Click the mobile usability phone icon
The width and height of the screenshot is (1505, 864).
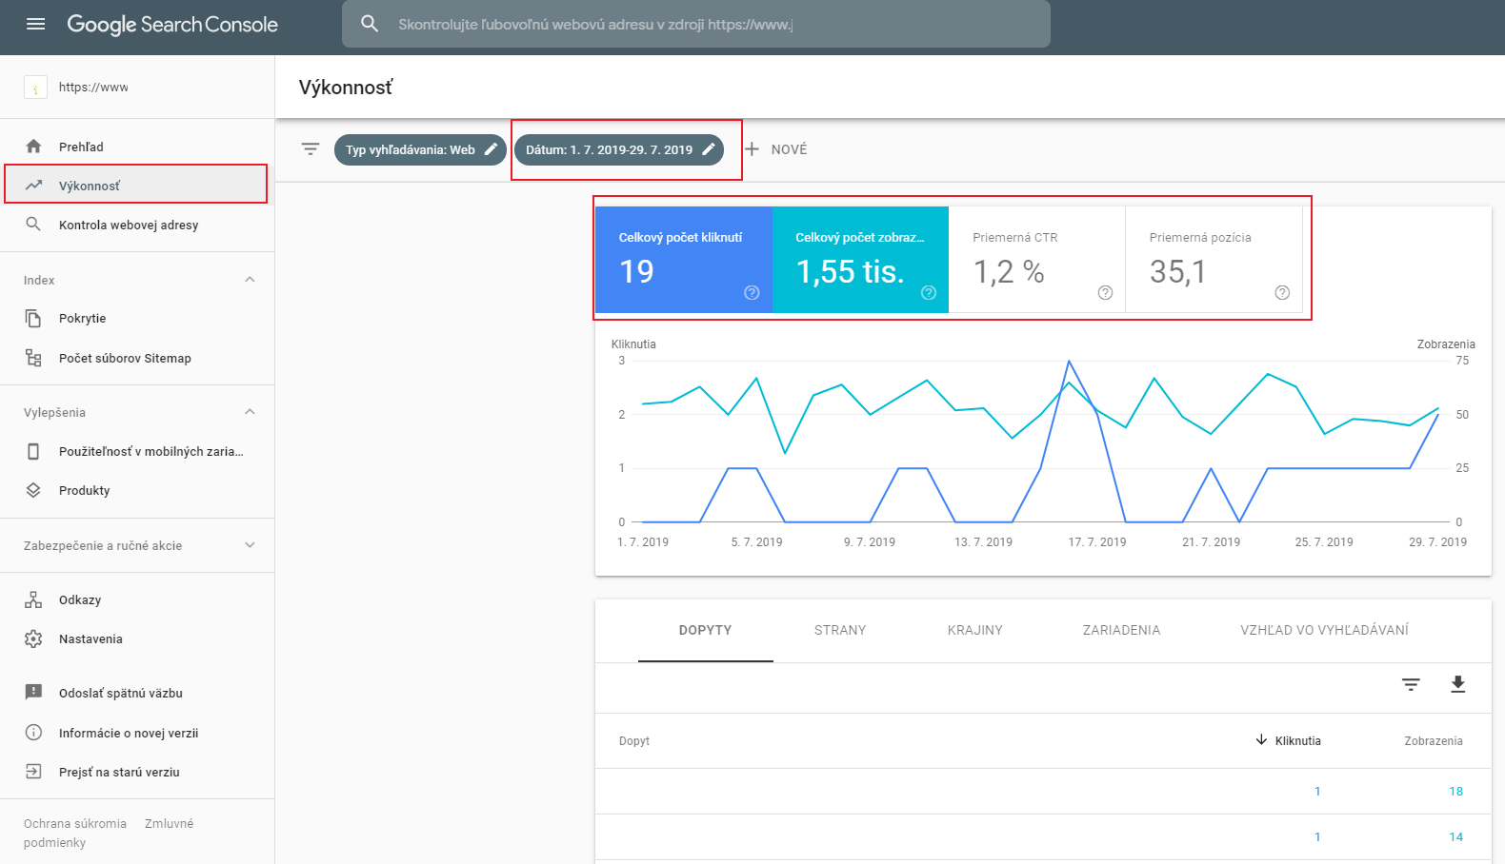coord(33,451)
